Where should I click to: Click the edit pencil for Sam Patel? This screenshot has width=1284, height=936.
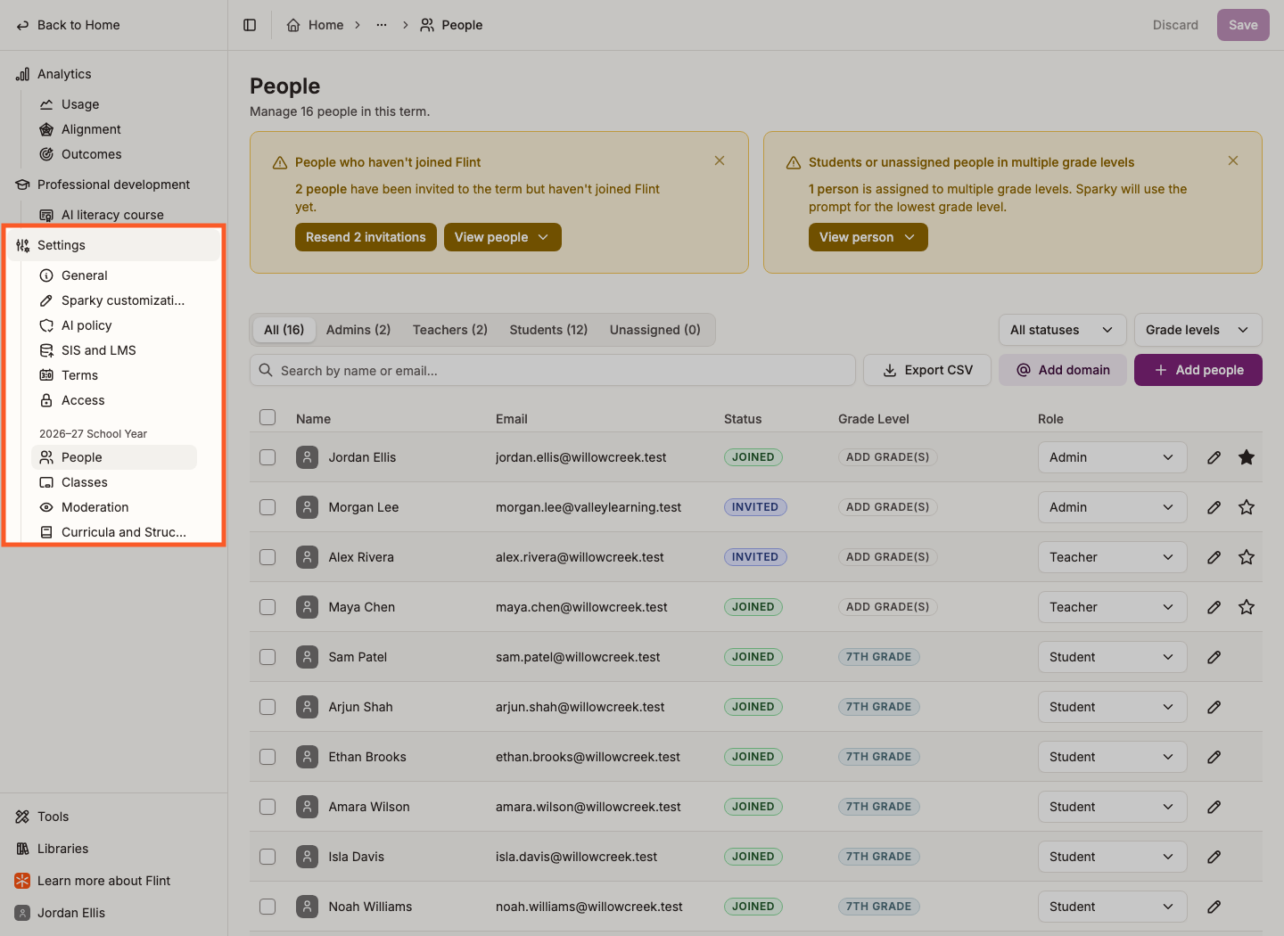pyautogui.click(x=1214, y=657)
